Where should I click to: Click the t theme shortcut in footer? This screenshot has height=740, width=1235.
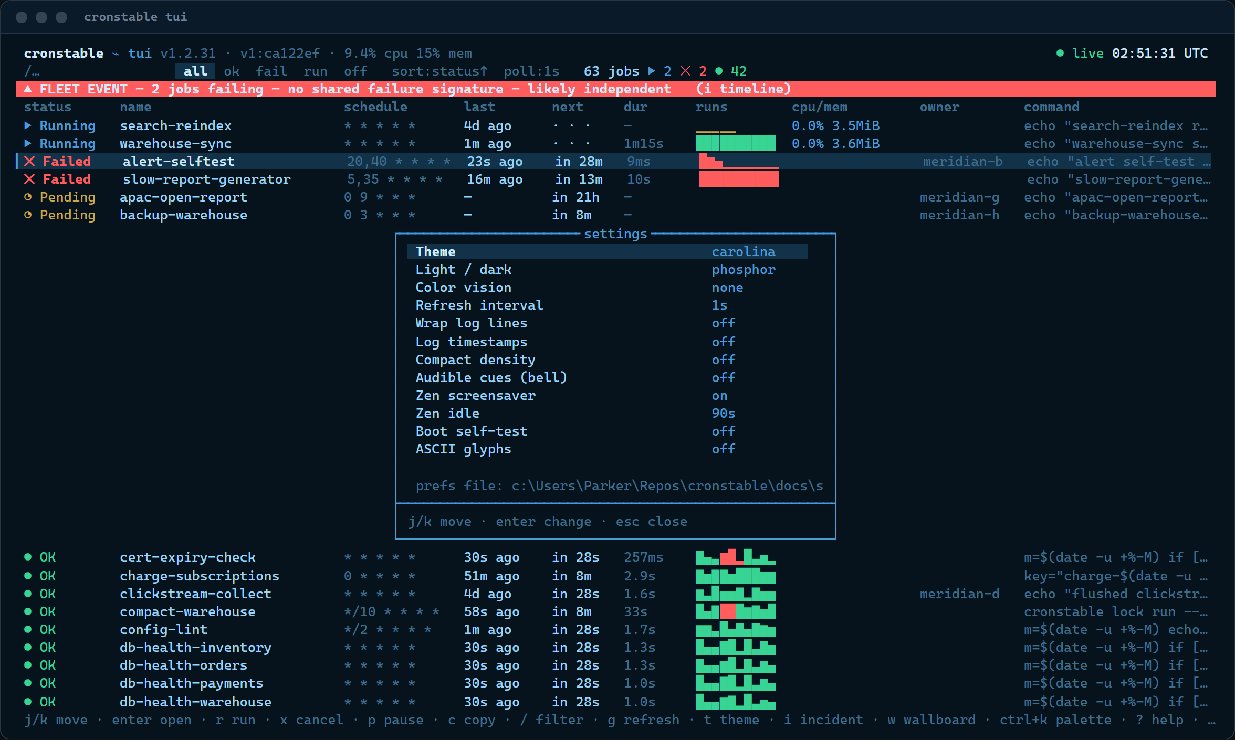pyautogui.click(x=731, y=720)
